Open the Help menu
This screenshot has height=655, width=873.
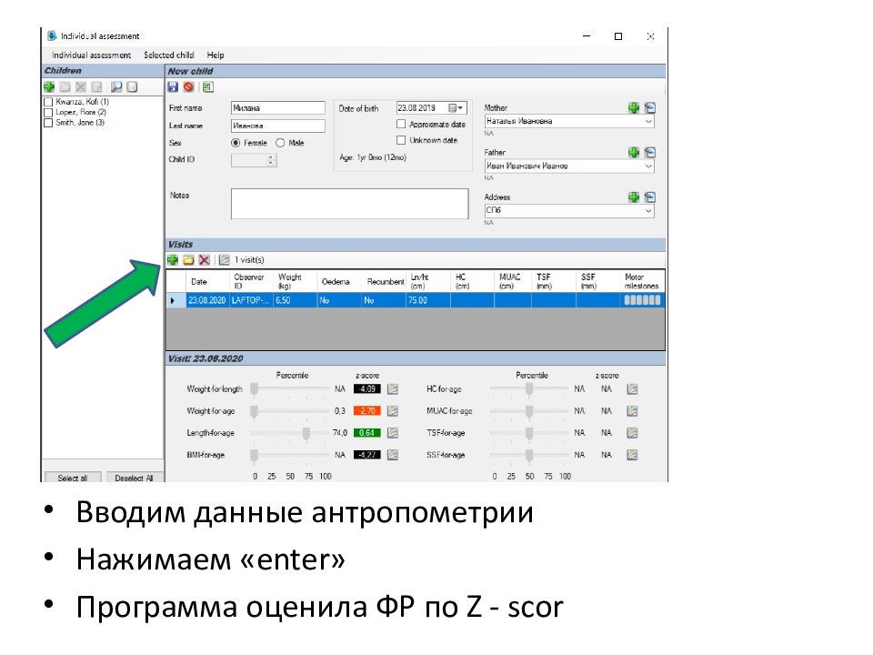pos(216,55)
